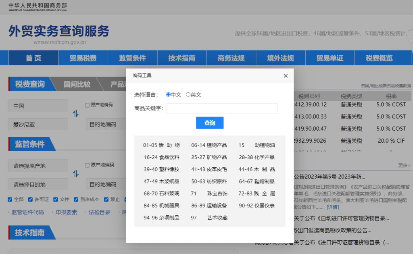Focus the 商品关键字 input field

coord(222,108)
